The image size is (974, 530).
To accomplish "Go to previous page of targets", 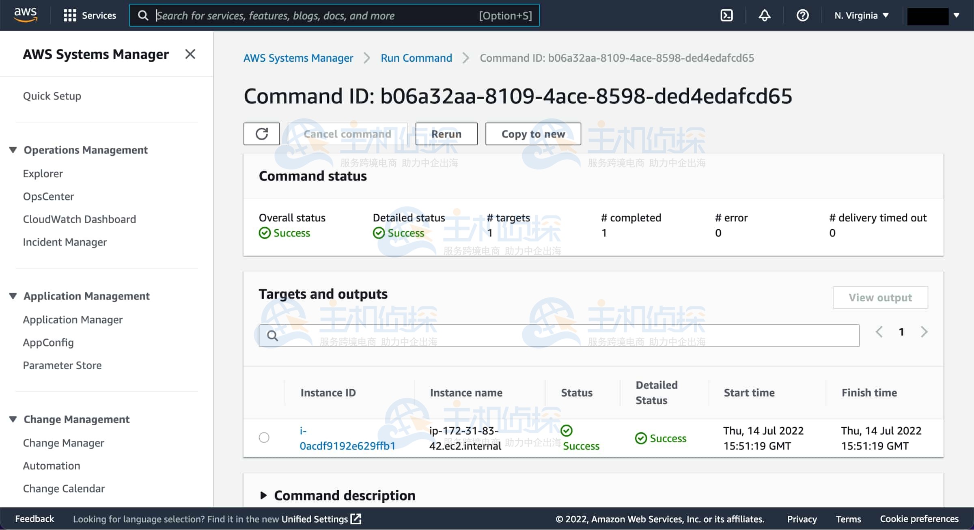I will [x=879, y=332].
